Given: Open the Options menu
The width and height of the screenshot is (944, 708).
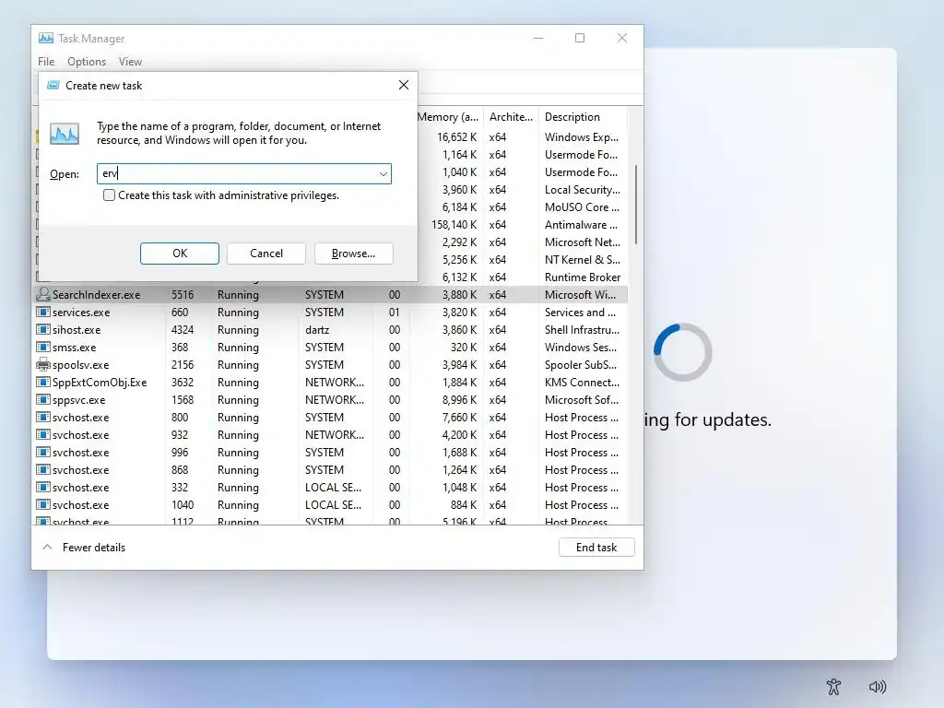Looking at the screenshot, I should [87, 62].
